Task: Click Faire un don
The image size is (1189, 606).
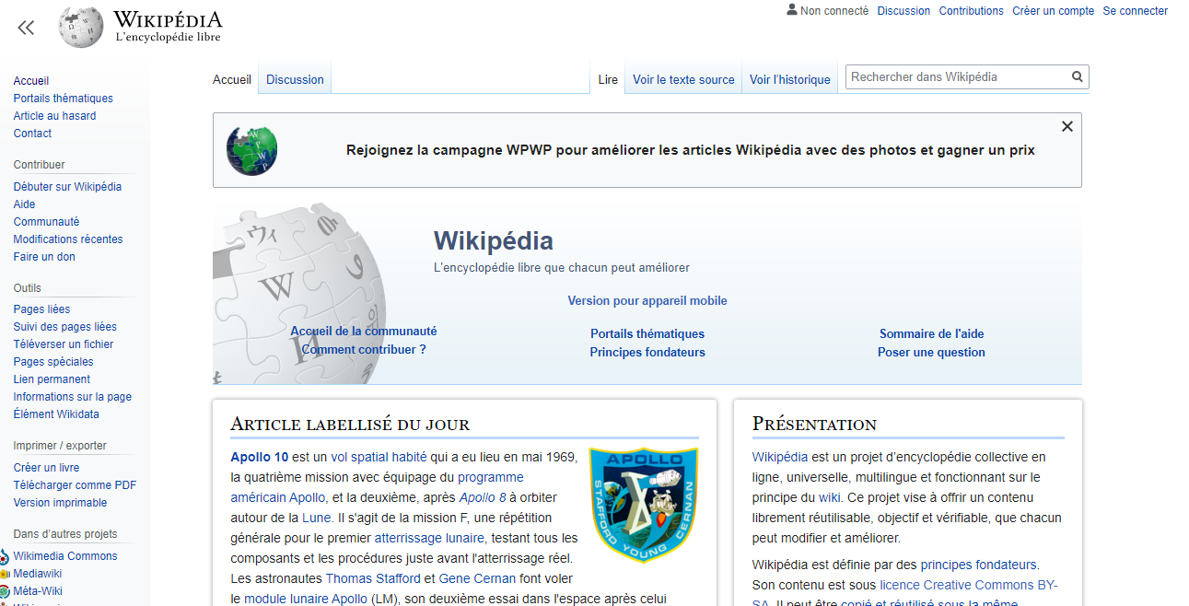Action: (44, 257)
